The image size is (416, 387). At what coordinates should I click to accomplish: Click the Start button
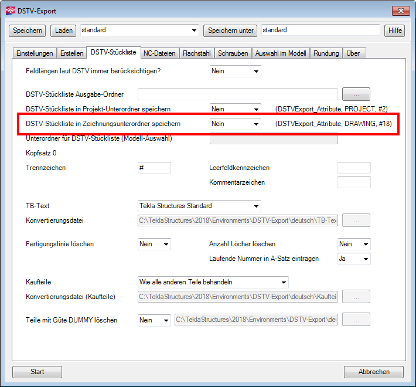tap(37, 372)
